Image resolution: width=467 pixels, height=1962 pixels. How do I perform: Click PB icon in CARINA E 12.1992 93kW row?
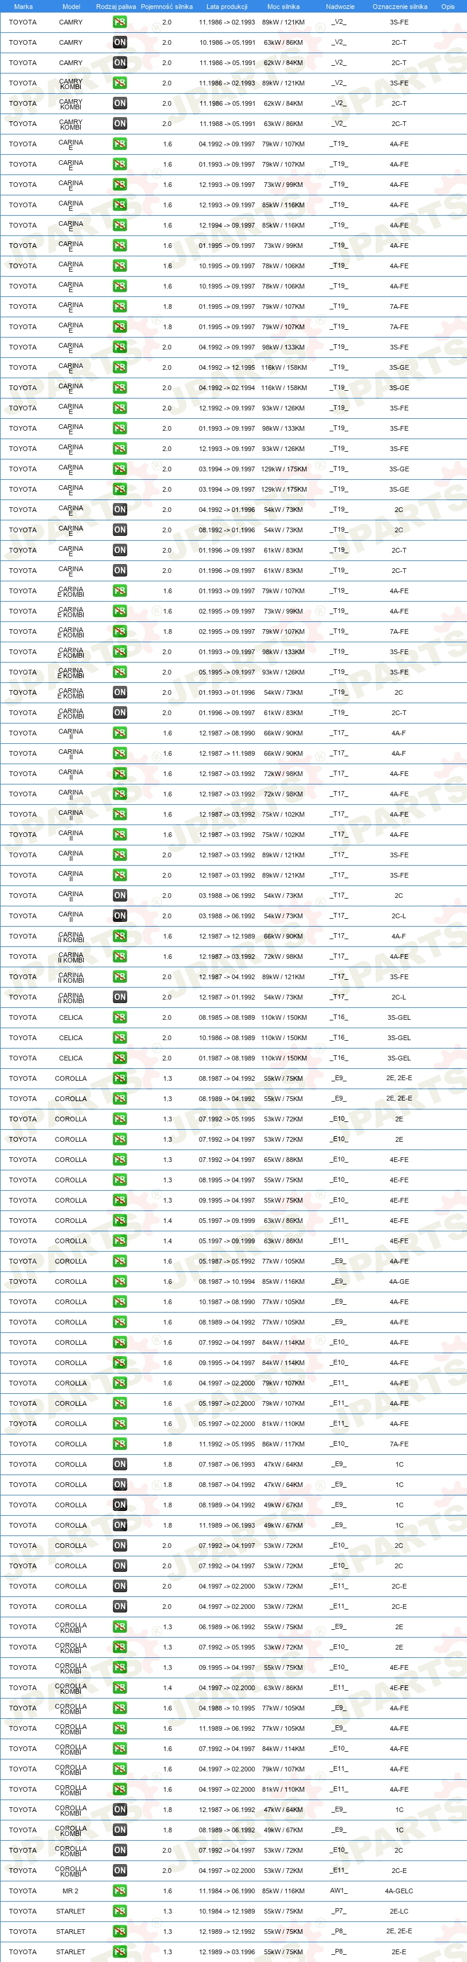point(119,408)
